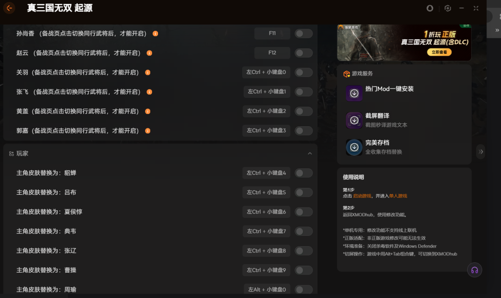Toggle skin replacement for 貂蝉

(303, 173)
